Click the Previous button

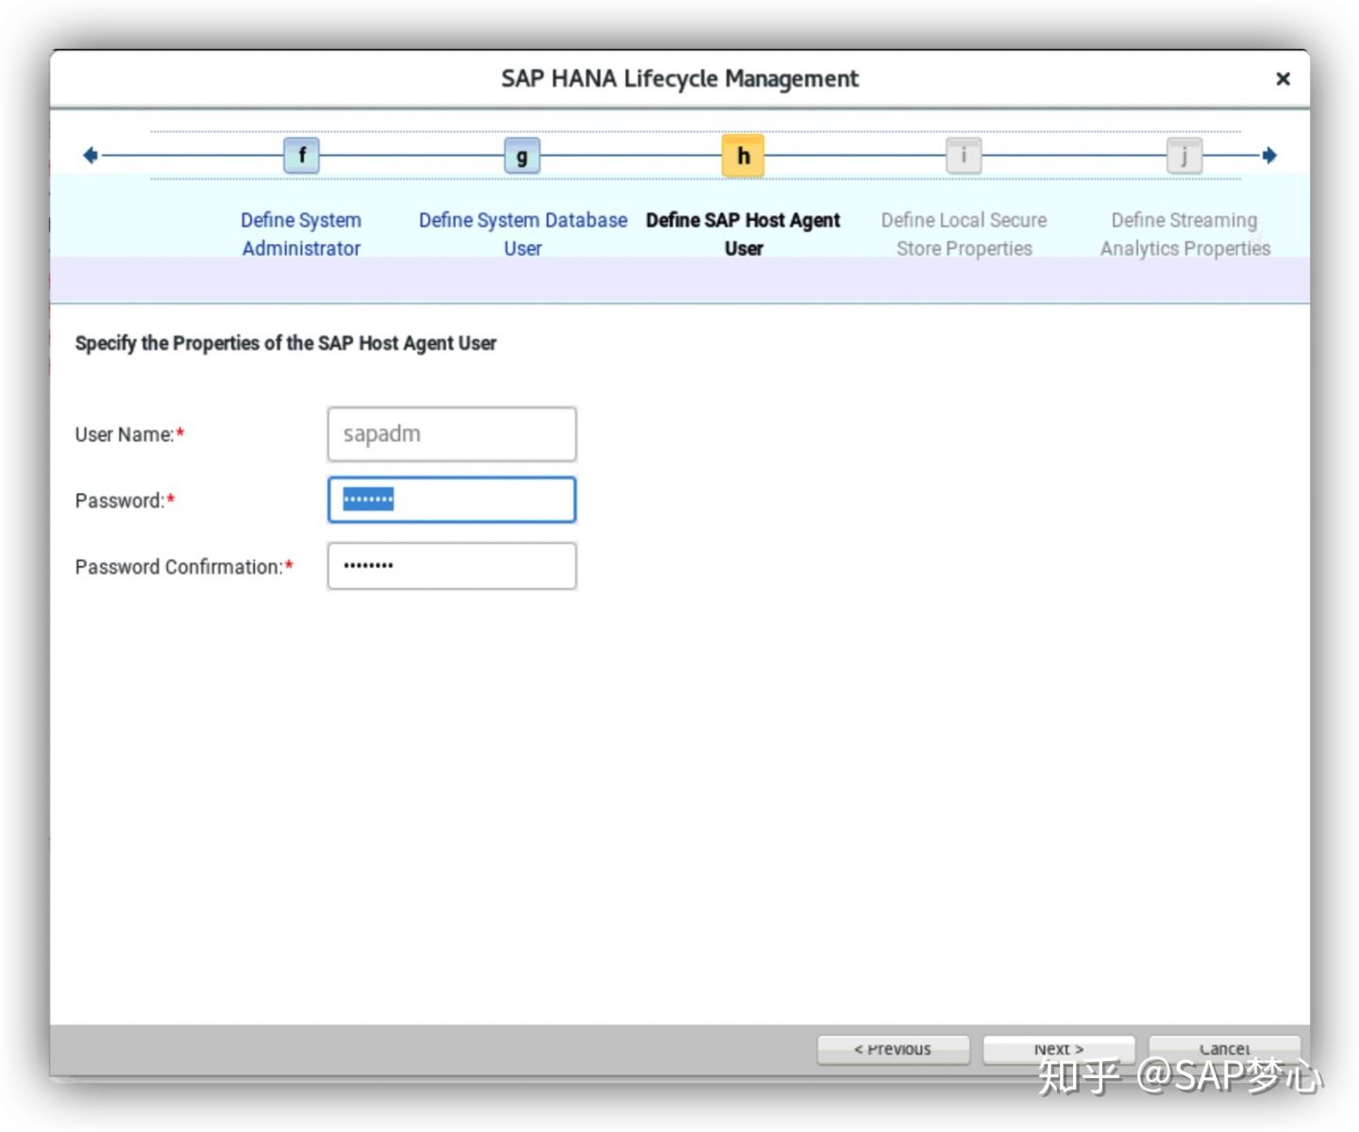pyautogui.click(x=893, y=1050)
